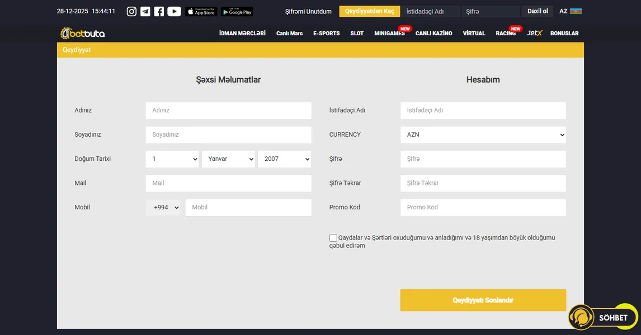Click the Mail input field
The image size is (641, 335).
click(228, 183)
